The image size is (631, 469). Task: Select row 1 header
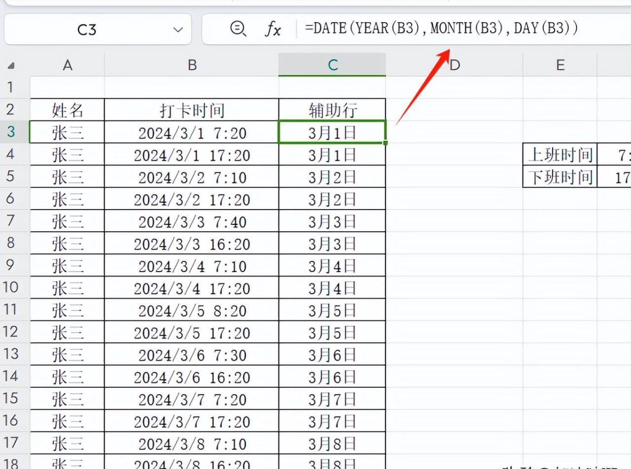[x=15, y=87]
